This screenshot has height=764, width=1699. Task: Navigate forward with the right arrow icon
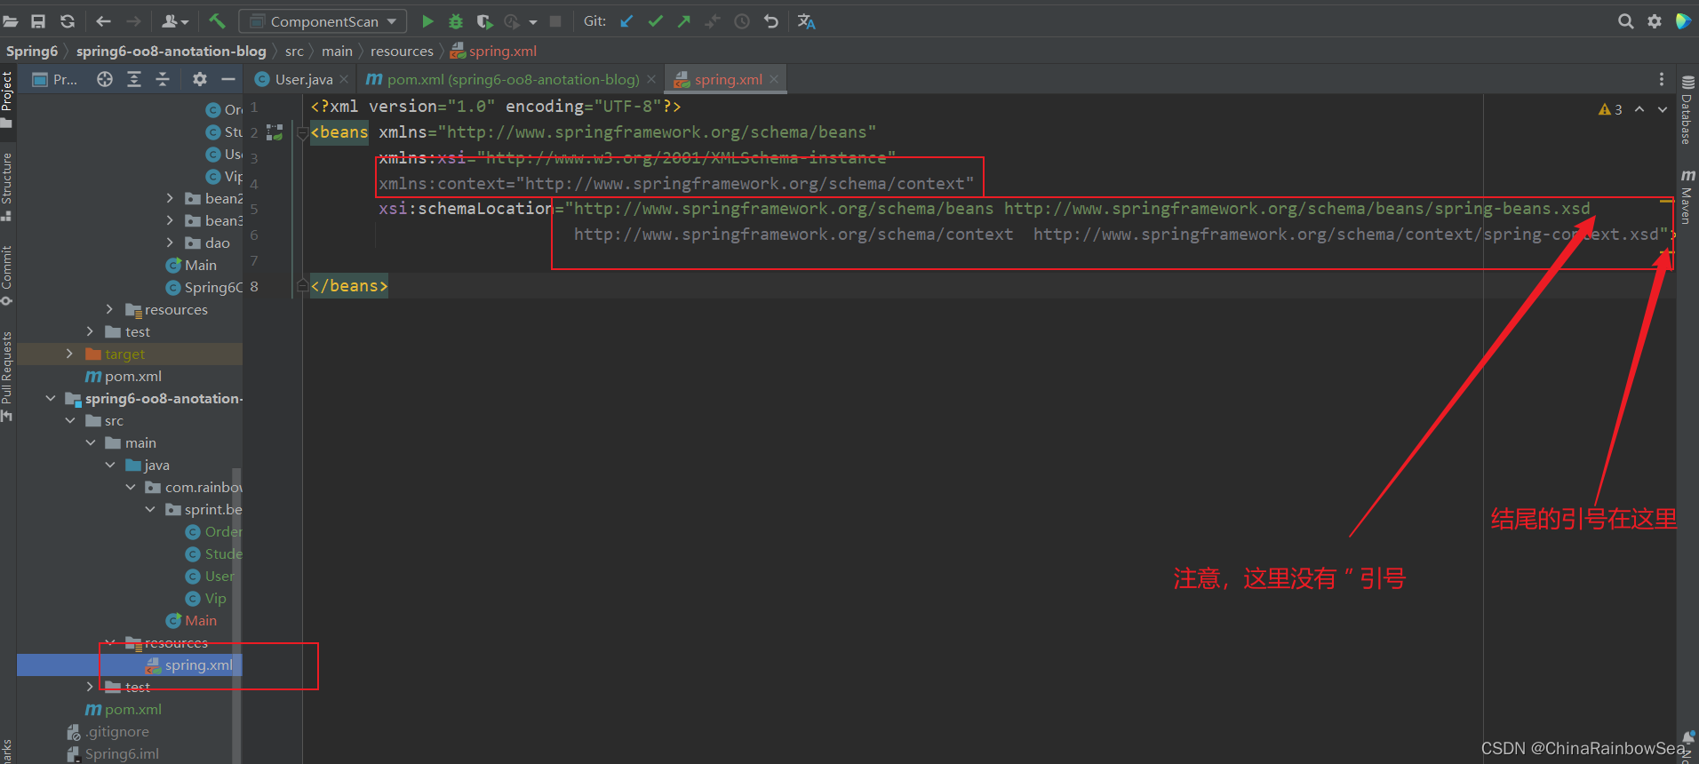coord(133,21)
